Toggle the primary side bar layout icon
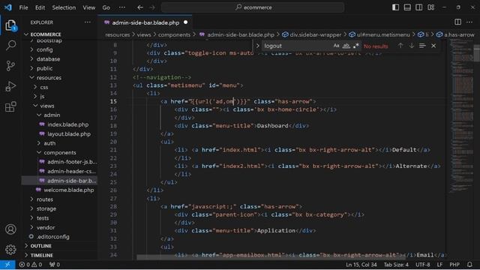The image size is (480, 270). pos(395,7)
